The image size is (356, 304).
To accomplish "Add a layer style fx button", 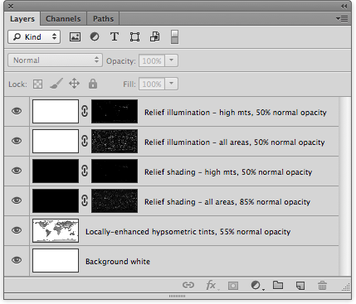I will pyautogui.click(x=212, y=285).
